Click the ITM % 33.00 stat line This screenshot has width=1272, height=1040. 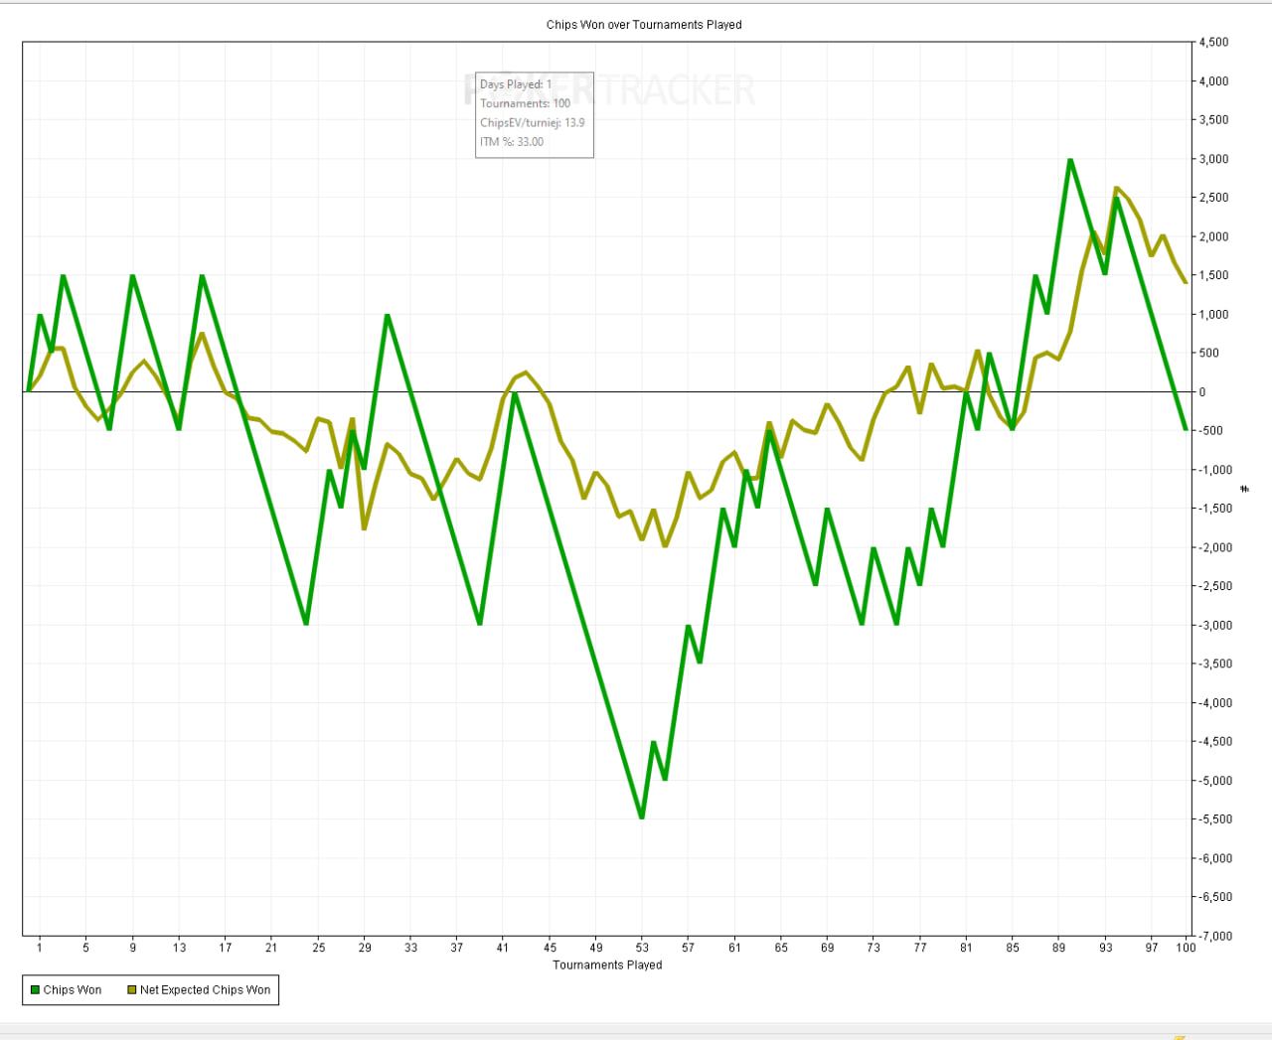click(512, 142)
